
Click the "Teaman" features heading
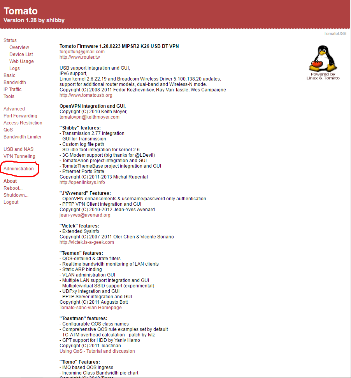coord(81,253)
